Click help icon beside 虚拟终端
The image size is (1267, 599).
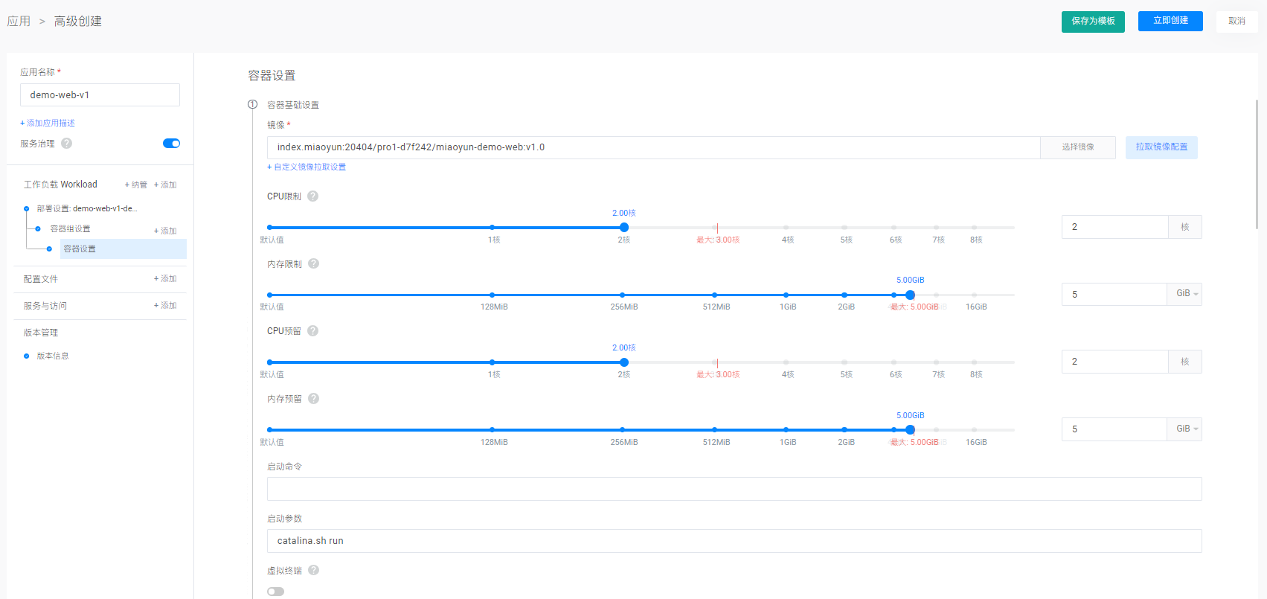click(314, 571)
